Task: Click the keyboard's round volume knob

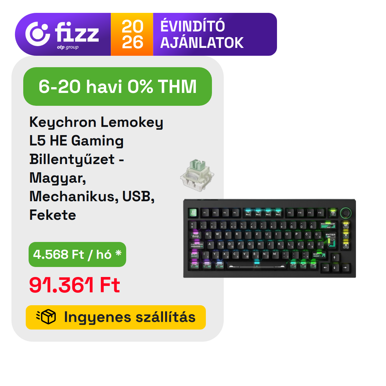Action: 346,213
